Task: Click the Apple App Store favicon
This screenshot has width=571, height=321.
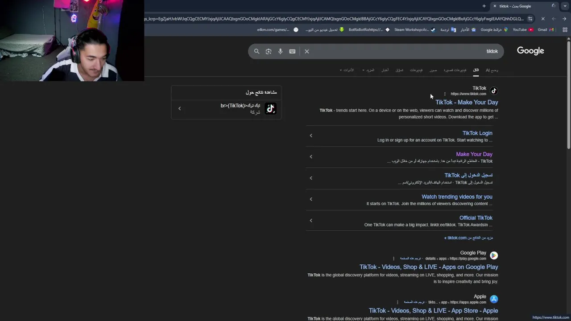Action: click(494, 299)
